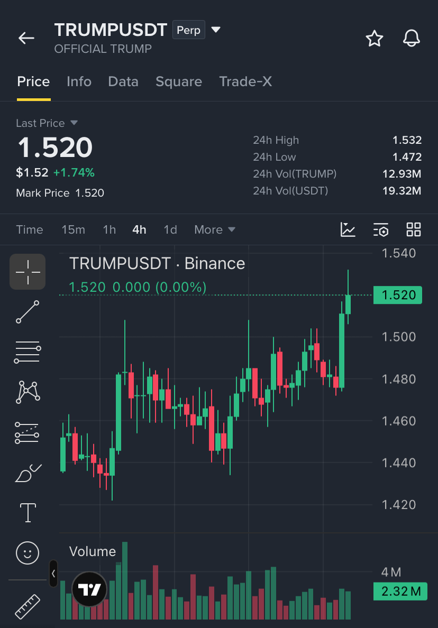Expand the TRUMPUSDT pair selector arrow
438x628 pixels.
pos(216,30)
